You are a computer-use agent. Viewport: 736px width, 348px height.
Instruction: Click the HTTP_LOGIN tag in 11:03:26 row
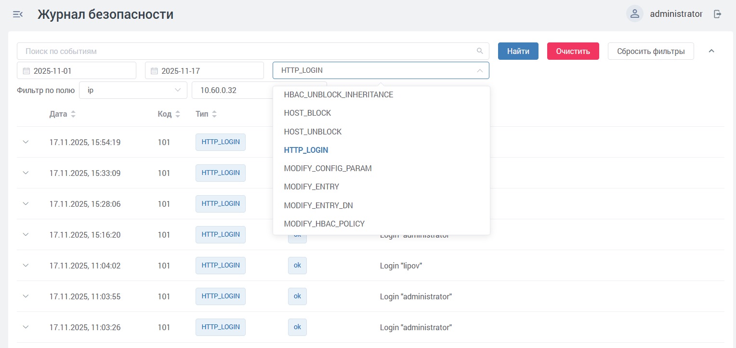click(x=221, y=327)
